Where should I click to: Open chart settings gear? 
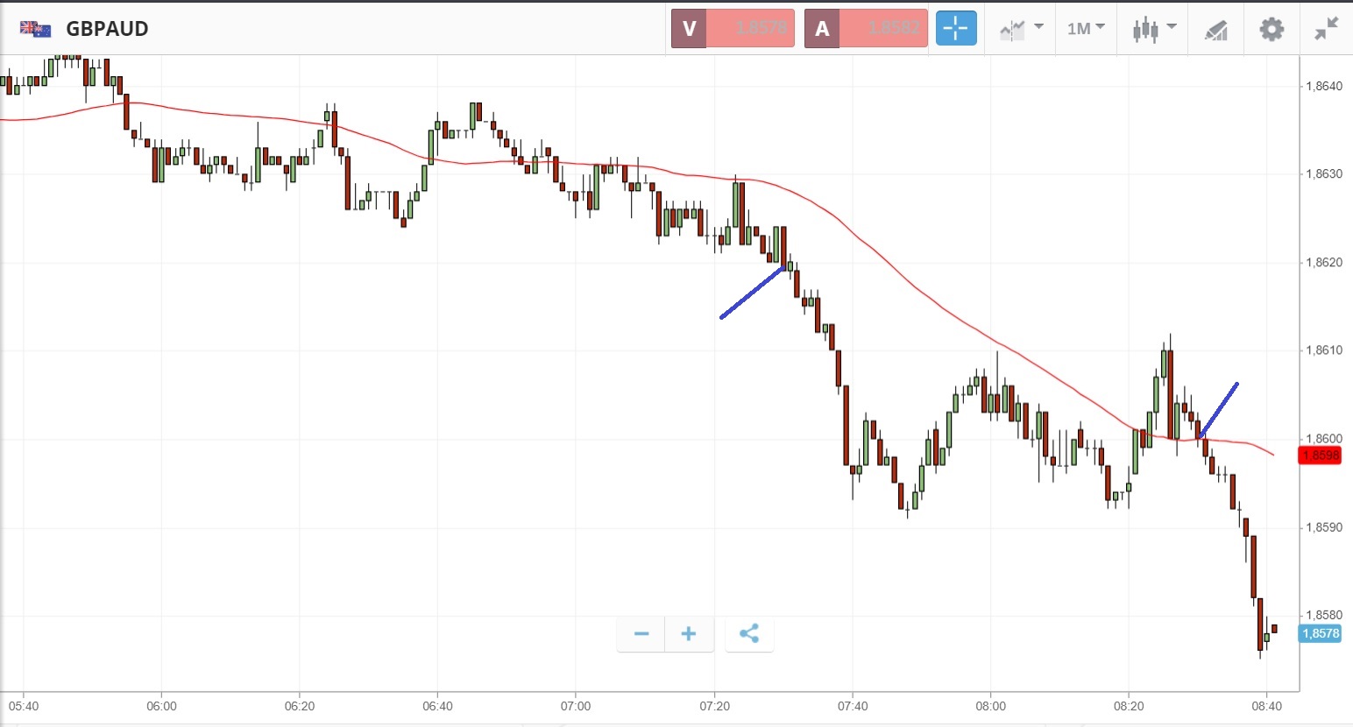click(x=1272, y=29)
